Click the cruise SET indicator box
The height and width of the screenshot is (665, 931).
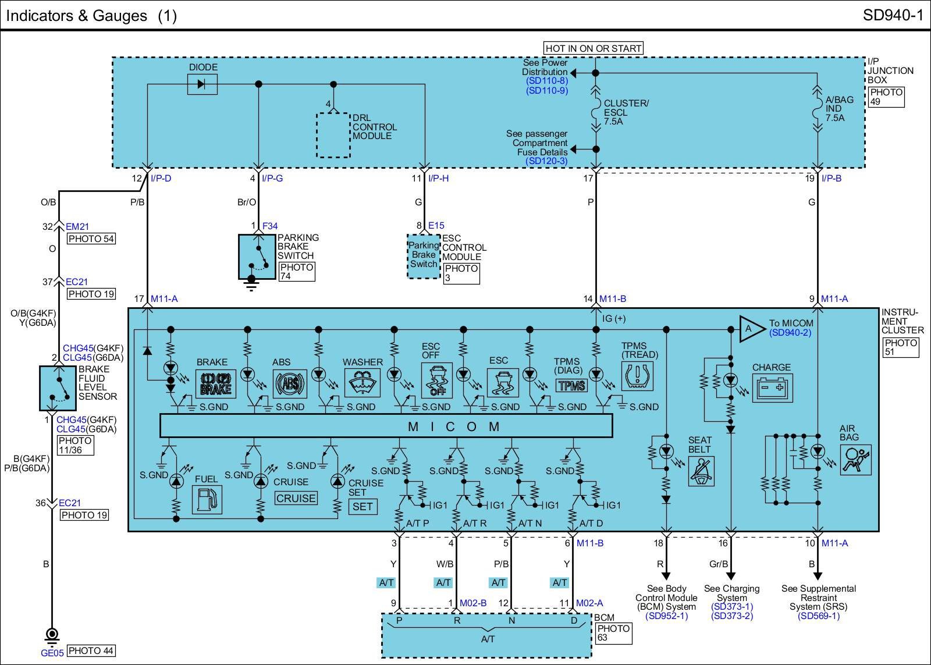tap(363, 507)
